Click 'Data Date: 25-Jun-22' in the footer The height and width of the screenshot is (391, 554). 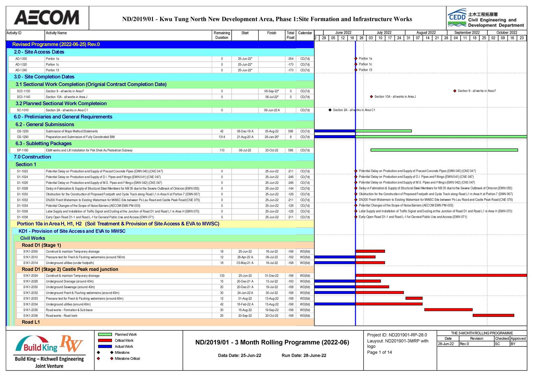(x=240, y=355)
